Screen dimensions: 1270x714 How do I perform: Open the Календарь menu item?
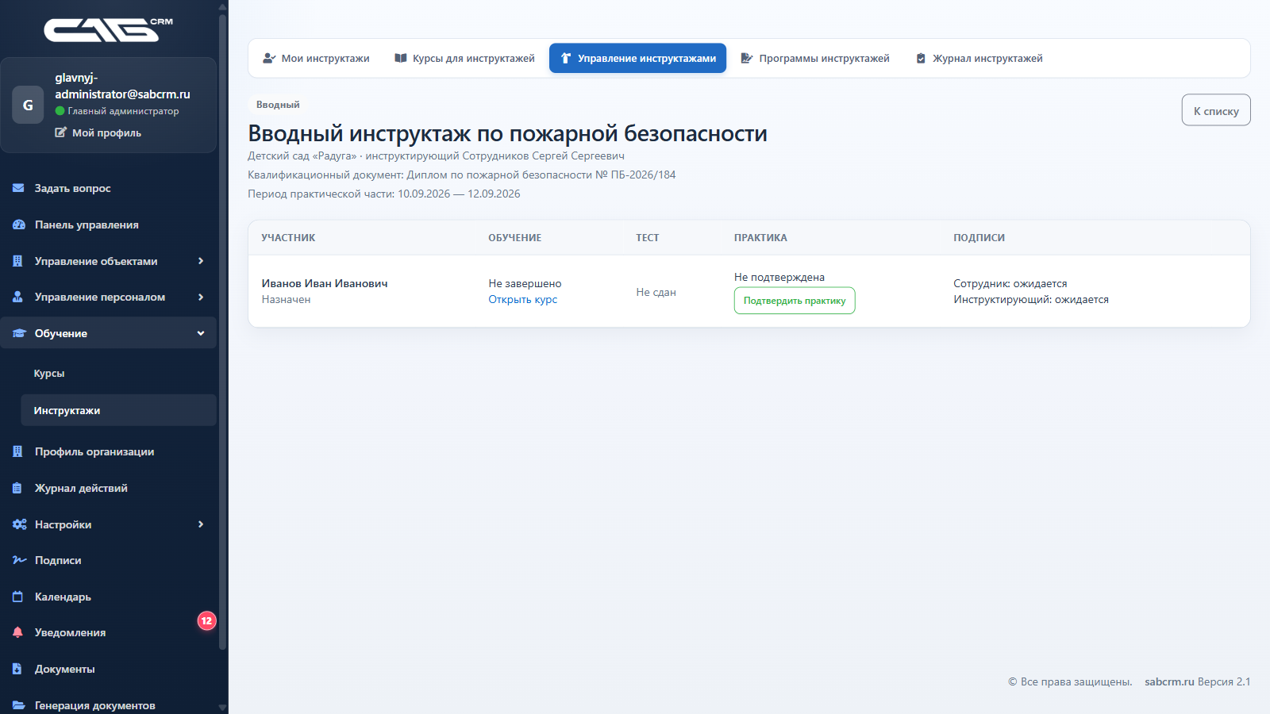108,597
